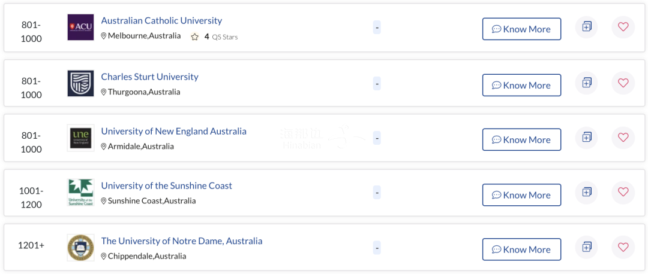Open University of New England Australia link

[x=173, y=132]
